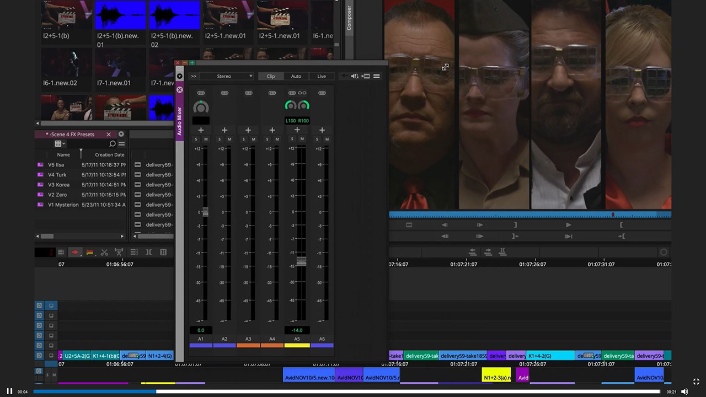Select the V3 Korea preset row

[x=59, y=185]
